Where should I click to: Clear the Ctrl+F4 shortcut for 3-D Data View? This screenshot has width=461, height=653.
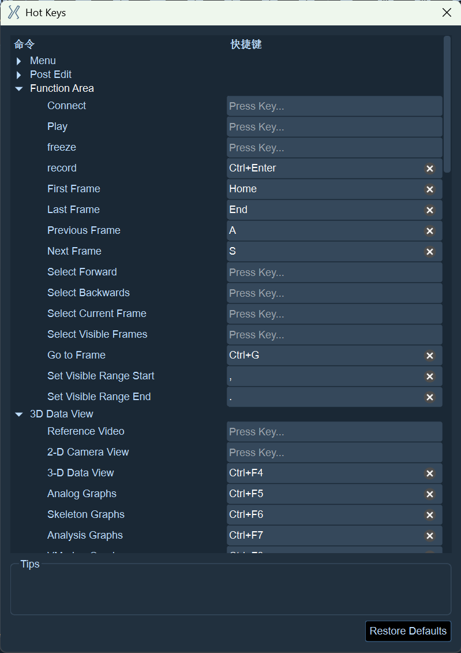430,473
